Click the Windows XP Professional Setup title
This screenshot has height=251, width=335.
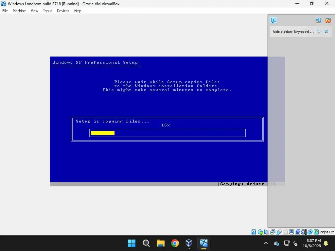tap(95, 62)
